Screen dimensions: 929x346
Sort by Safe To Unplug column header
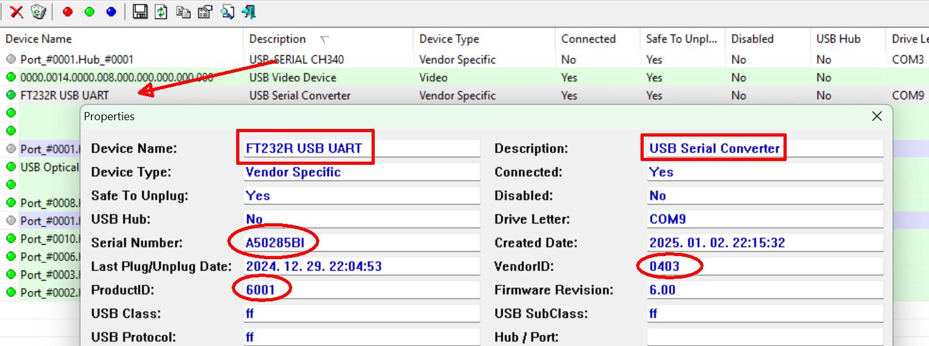point(682,39)
